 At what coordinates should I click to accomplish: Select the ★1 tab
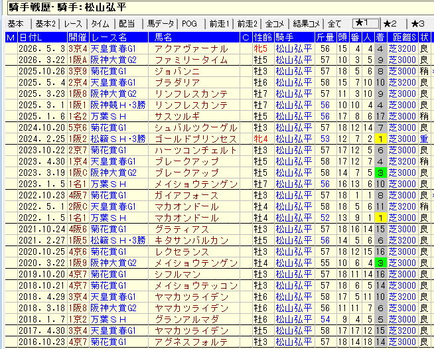[366, 23]
